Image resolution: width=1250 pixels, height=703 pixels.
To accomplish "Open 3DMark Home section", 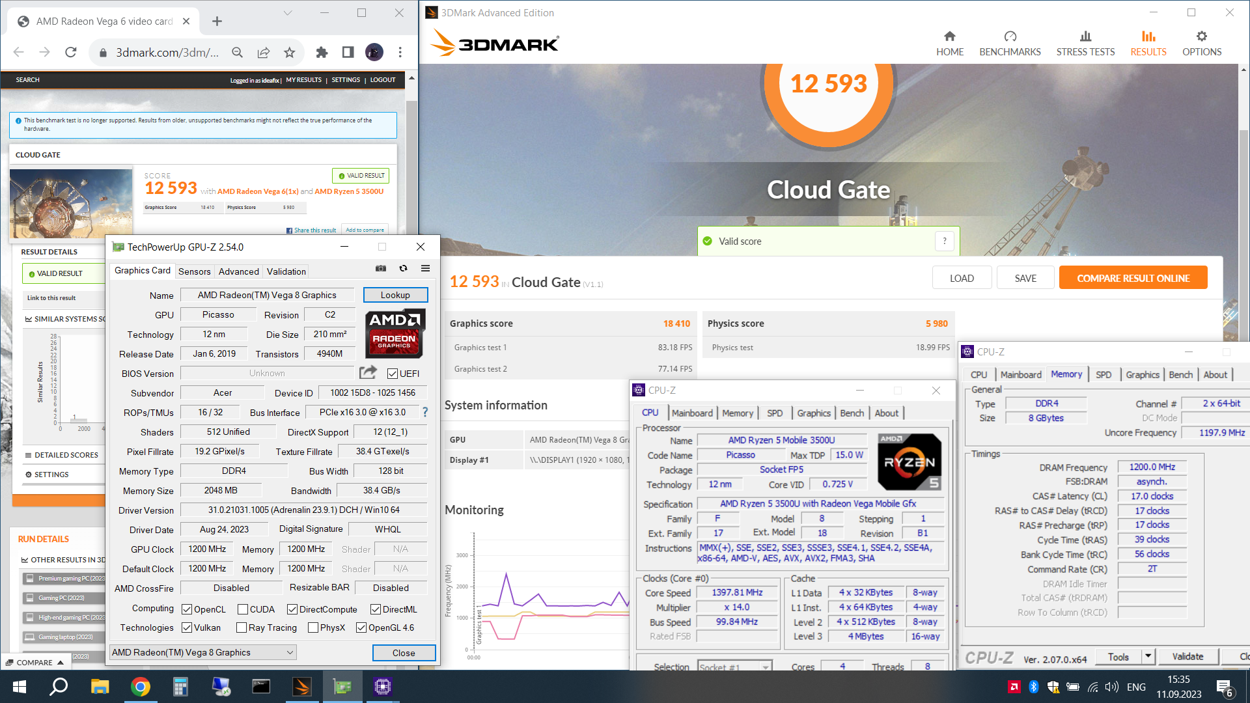I will pyautogui.click(x=950, y=44).
